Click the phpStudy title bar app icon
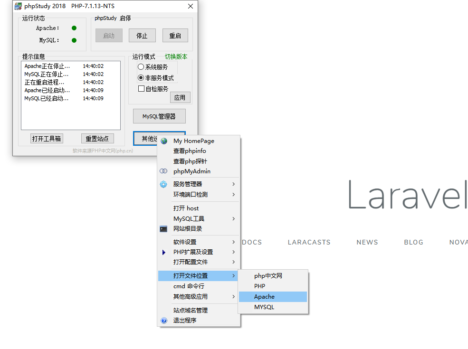 (x=18, y=6)
